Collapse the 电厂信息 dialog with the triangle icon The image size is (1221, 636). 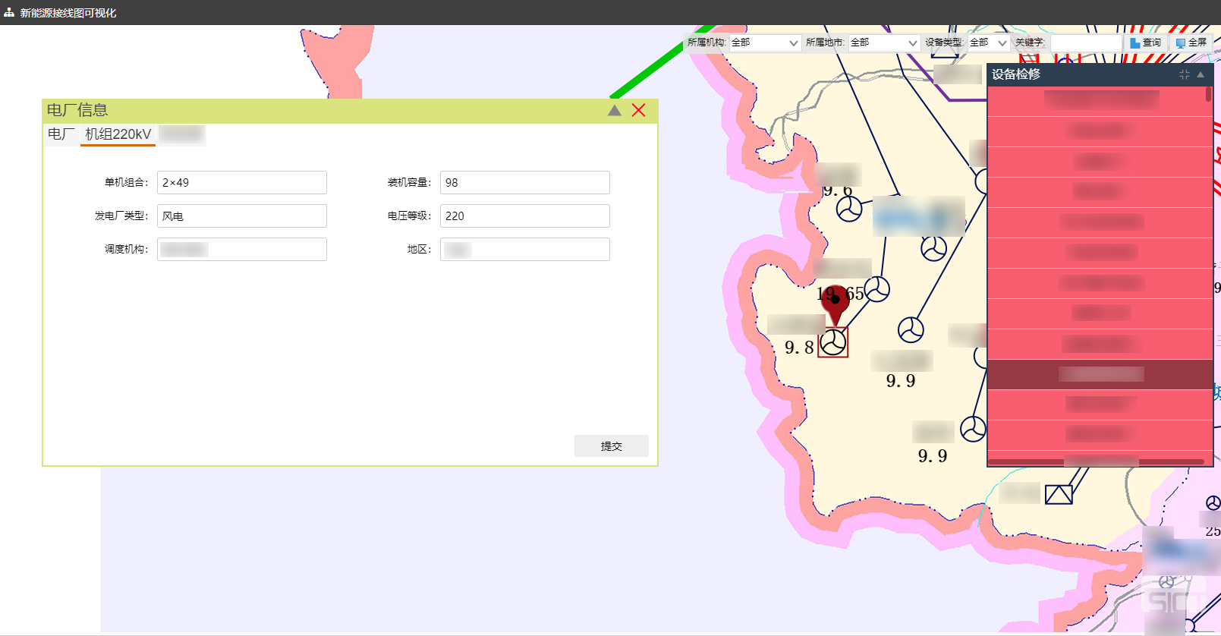tap(614, 111)
